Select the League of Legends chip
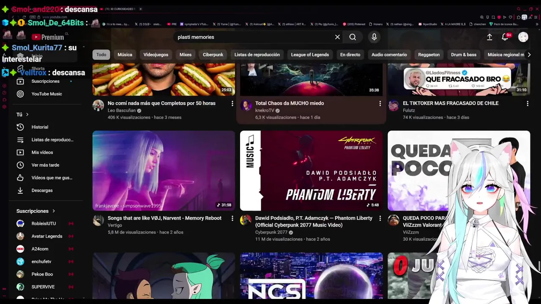Image resolution: width=541 pixels, height=304 pixels. [x=310, y=54]
